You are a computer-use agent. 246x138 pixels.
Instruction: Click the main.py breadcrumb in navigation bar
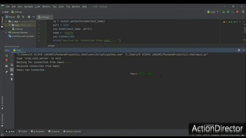tap(17, 12)
